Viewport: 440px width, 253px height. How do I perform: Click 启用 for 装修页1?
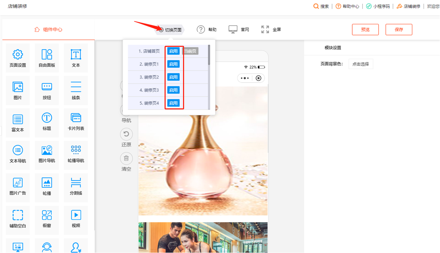pyautogui.click(x=173, y=64)
